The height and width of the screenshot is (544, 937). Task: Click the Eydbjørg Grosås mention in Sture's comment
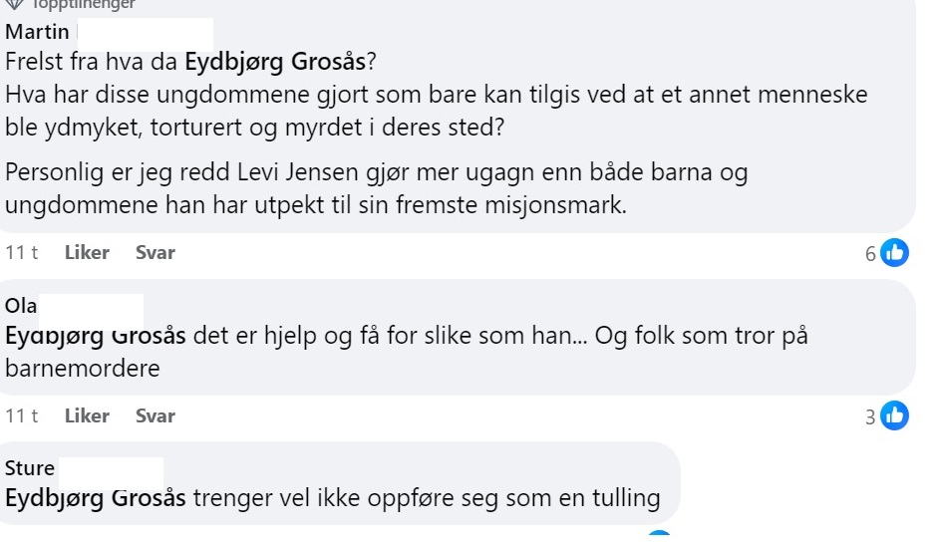[x=96, y=498]
